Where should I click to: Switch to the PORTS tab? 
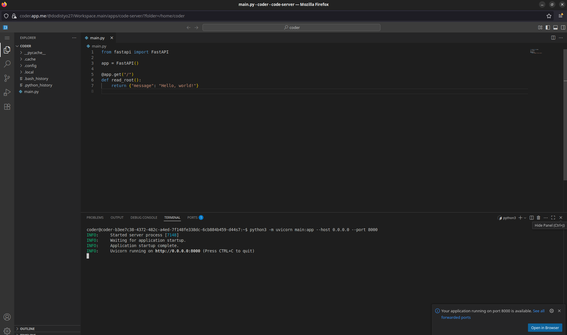pos(192,218)
